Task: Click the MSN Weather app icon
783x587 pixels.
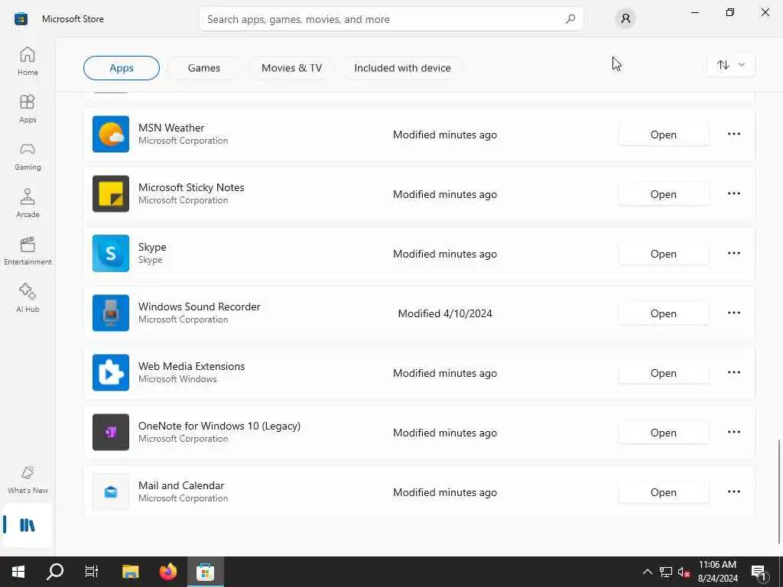Action: click(x=111, y=135)
